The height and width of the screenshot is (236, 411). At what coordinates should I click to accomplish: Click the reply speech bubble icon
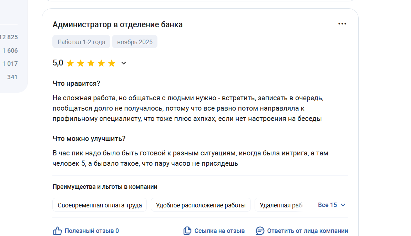click(x=260, y=231)
